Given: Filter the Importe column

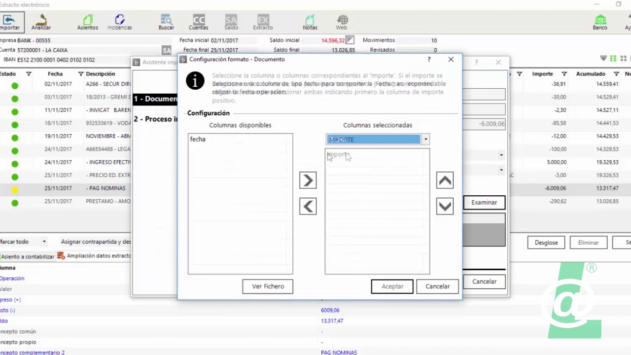Looking at the screenshot, I should point(564,74).
